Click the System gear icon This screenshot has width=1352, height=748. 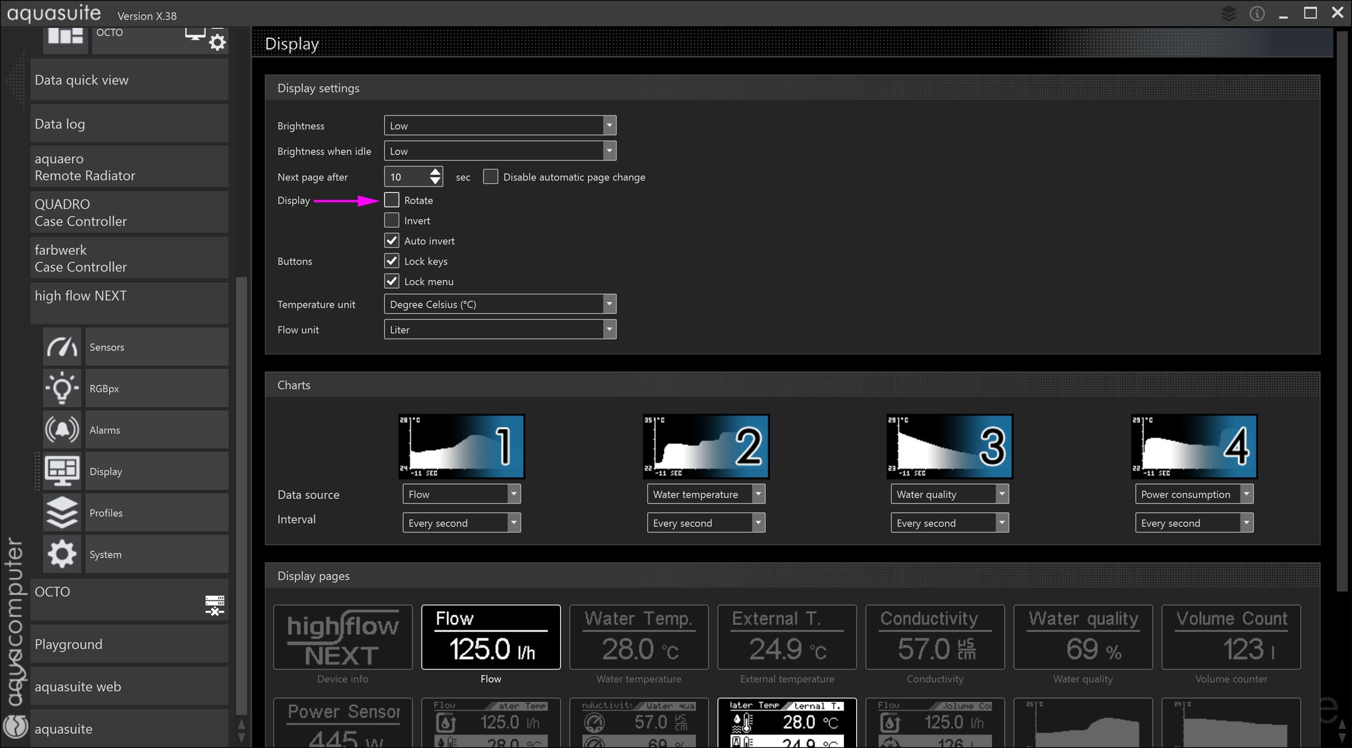(x=62, y=554)
